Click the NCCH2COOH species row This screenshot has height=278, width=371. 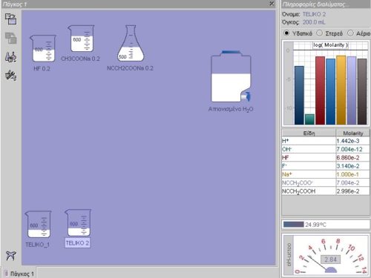tap(326, 191)
